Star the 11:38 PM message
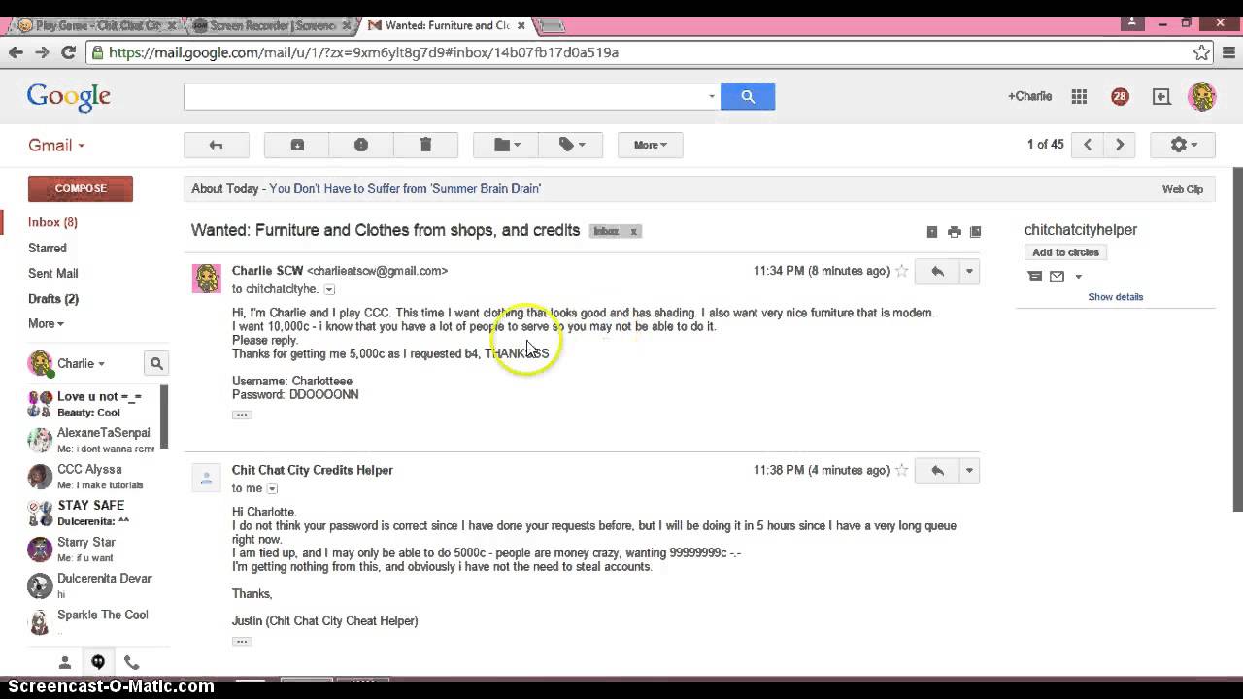 (902, 470)
